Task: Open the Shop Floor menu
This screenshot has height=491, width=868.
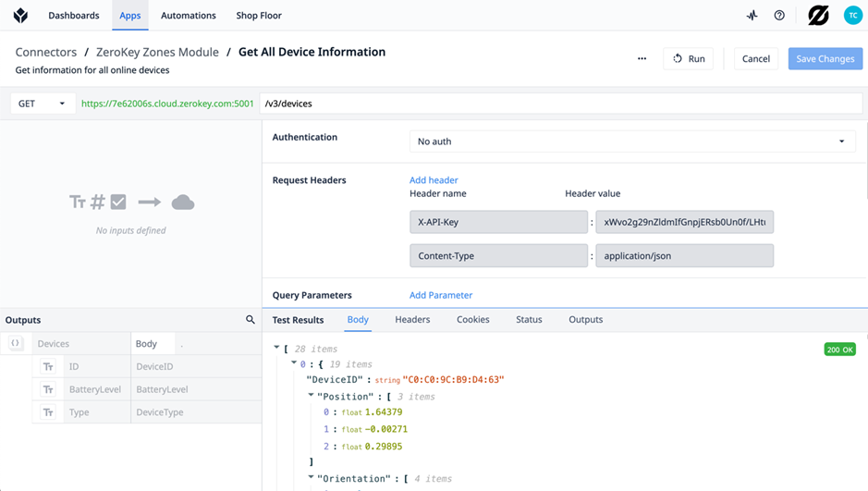Action: point(259,16)
